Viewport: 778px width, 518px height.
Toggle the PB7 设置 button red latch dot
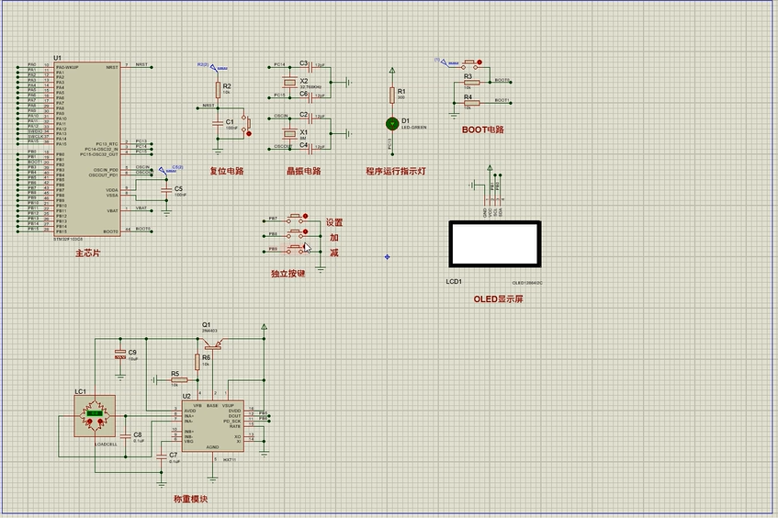[306, 216]
